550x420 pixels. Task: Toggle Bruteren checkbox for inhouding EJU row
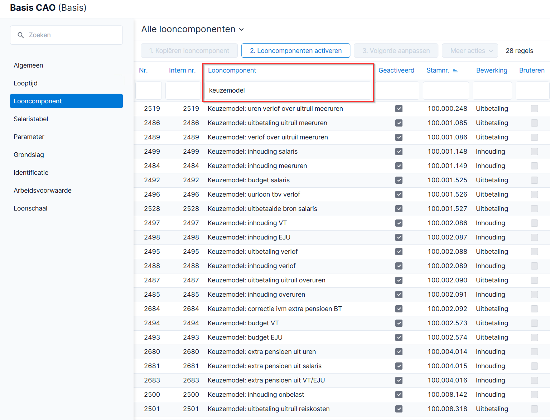[535, 237]
